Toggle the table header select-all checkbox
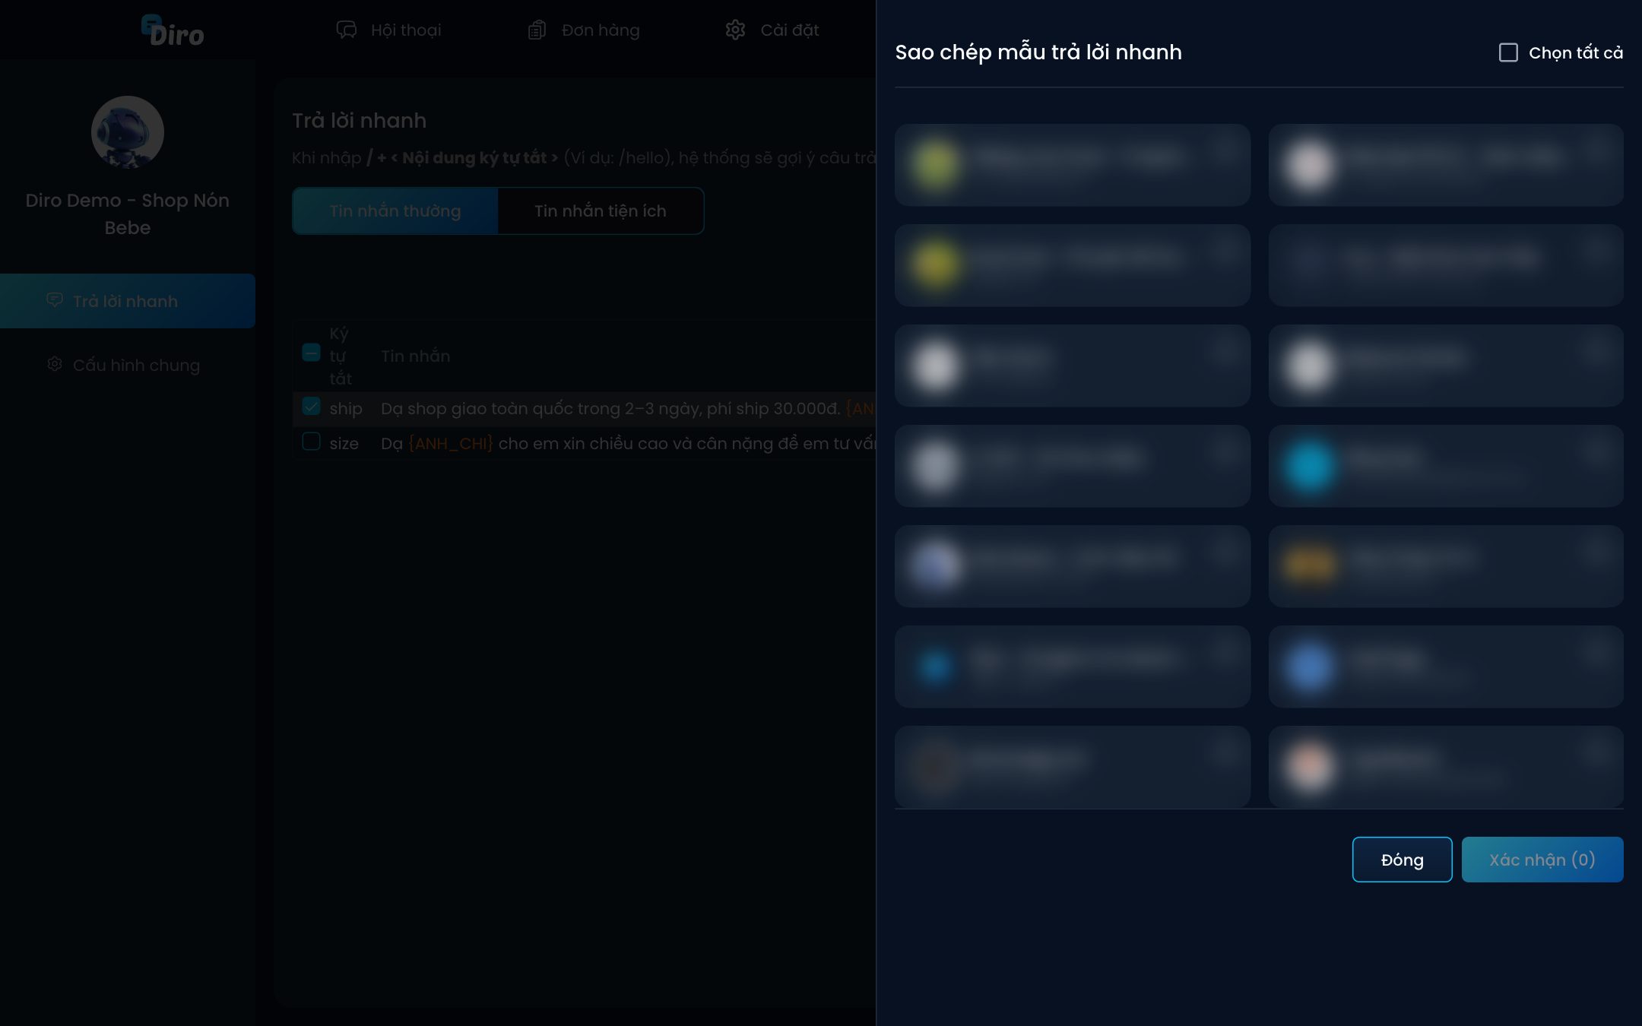 tap(311, 353)
